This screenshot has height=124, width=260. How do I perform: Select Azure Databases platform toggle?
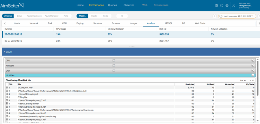pos(34,16)
